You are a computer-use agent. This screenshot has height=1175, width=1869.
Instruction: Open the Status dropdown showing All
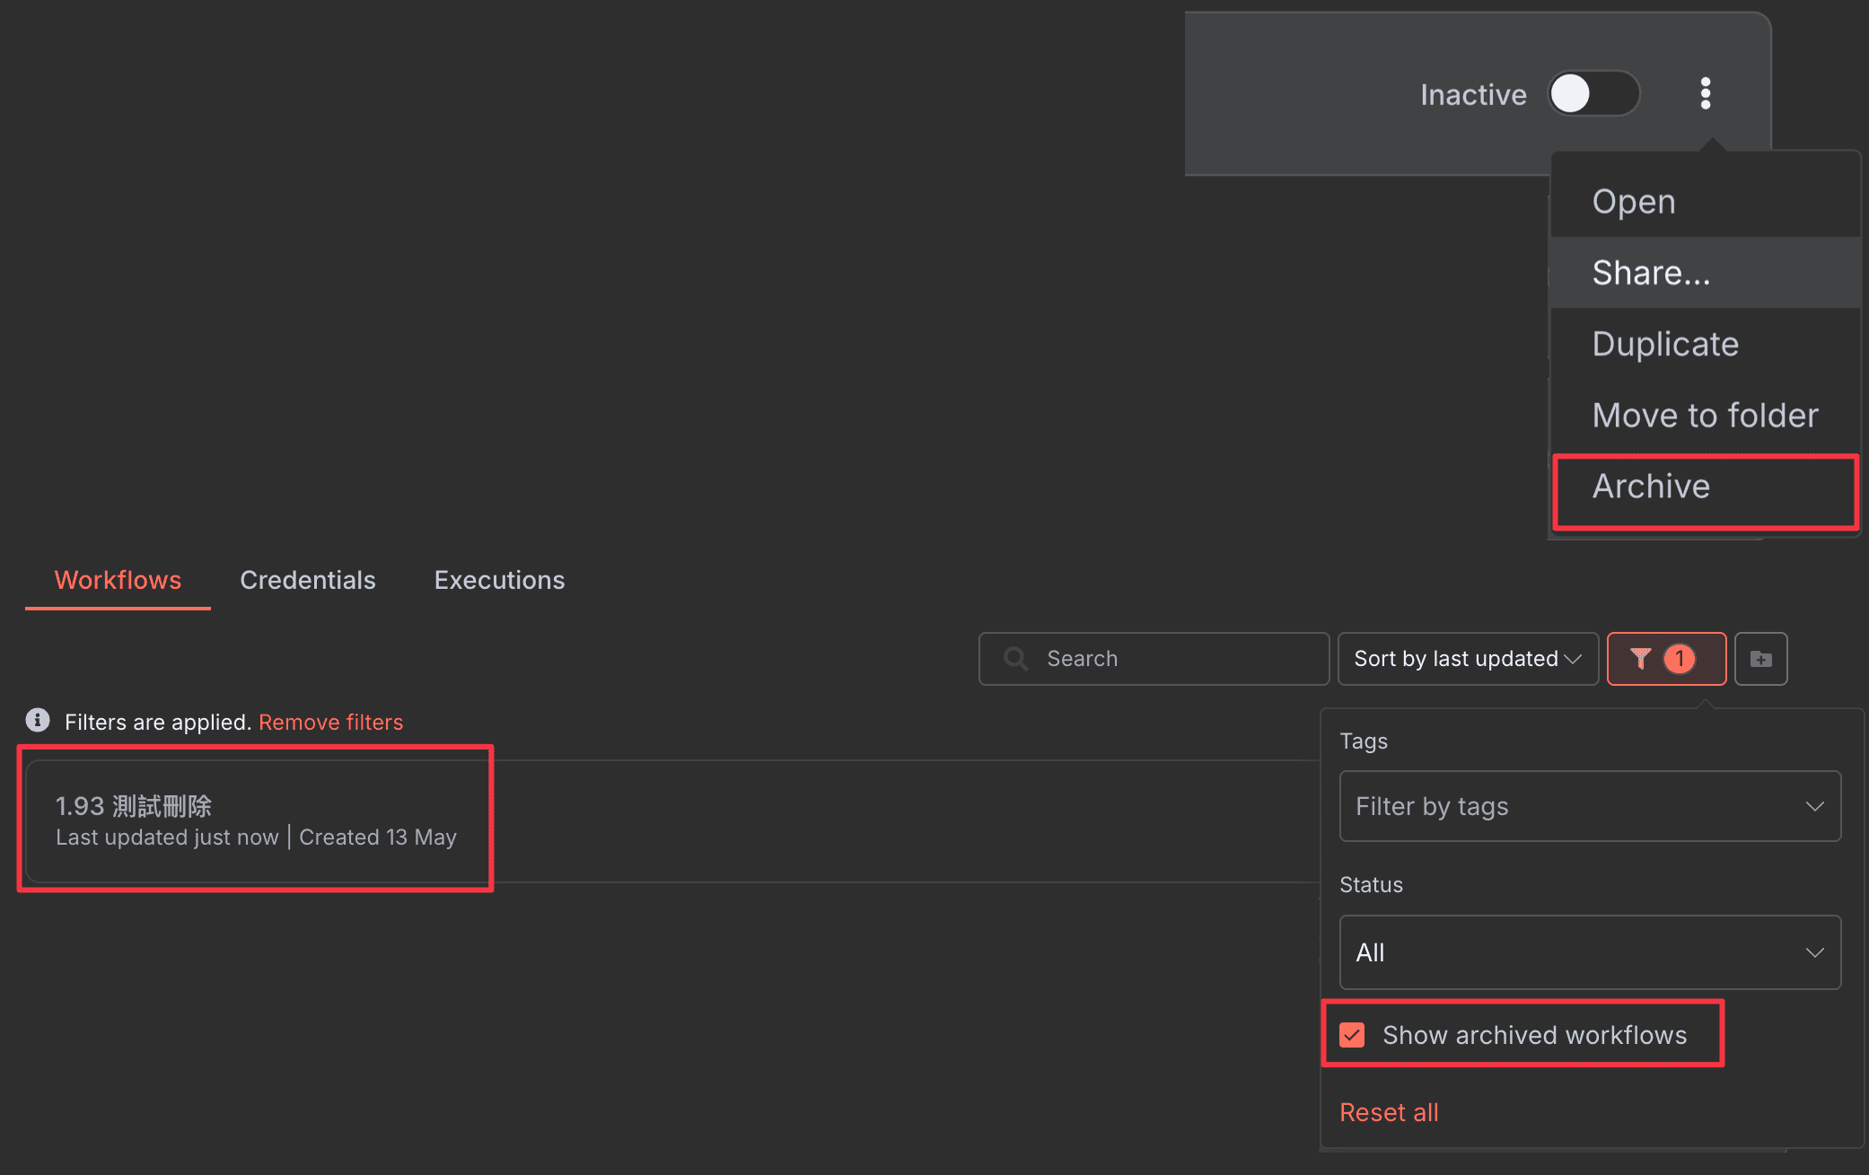(x=1589, y=952)
